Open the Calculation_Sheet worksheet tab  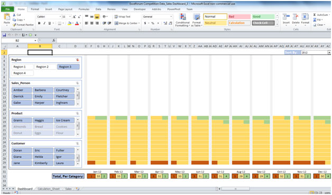49,189
